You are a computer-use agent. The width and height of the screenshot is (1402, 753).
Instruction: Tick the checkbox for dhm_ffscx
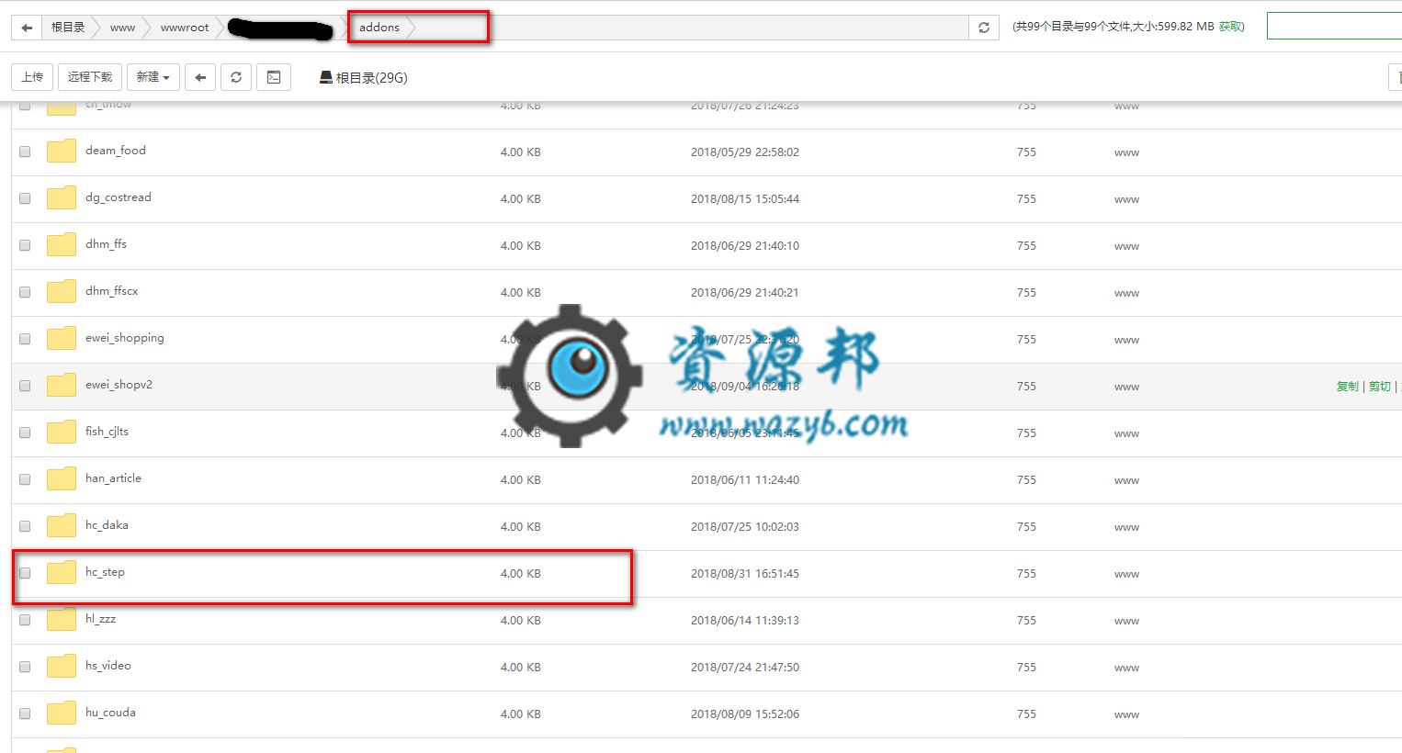coord(25,292)
